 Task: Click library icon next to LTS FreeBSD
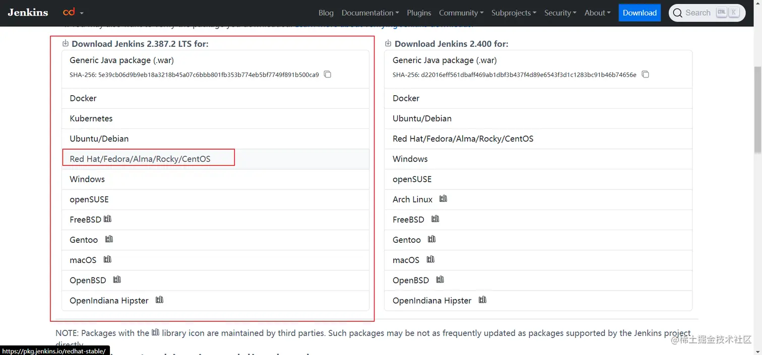[x=107, y=219]
